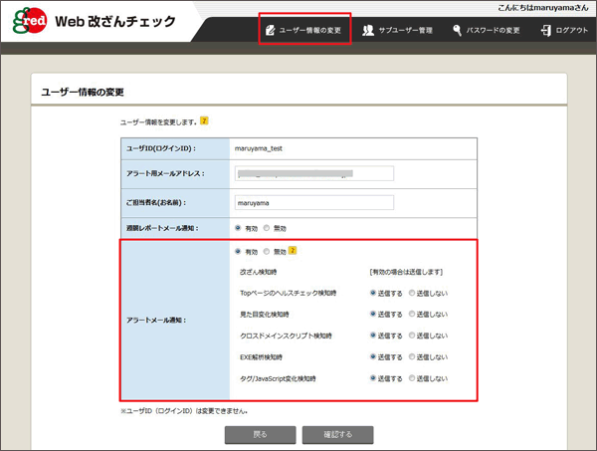Choose 送信しない for EXE解析検知時

[x=412, y=355]
